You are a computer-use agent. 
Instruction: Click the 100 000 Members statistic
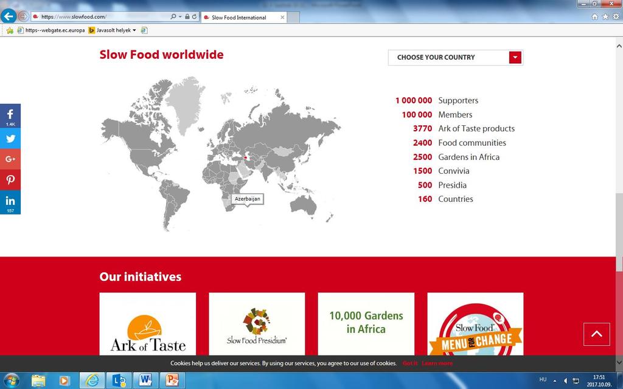pyautogui.click(x=437, y=115)
